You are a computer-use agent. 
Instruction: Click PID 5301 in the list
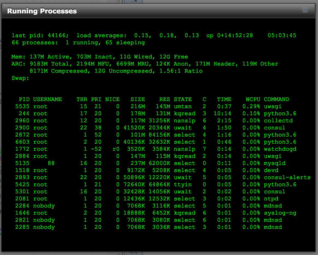22,192
